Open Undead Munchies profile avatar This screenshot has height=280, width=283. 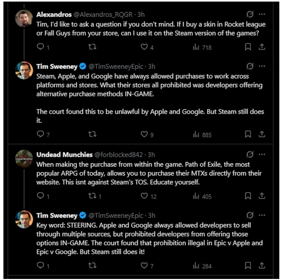tap(24, 159)
